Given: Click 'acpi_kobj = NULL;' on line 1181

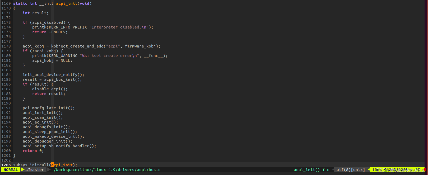Looking at the screenshot, I should [52, 60].
